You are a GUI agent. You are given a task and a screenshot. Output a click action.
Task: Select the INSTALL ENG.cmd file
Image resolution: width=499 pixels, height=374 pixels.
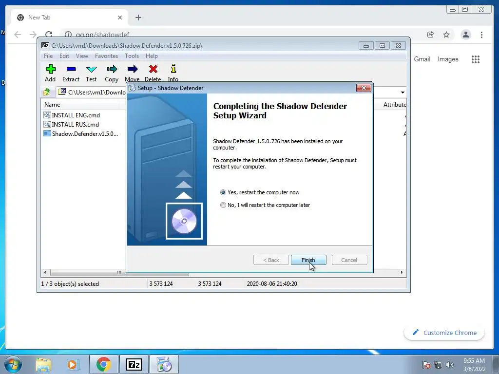click(72, 115)
